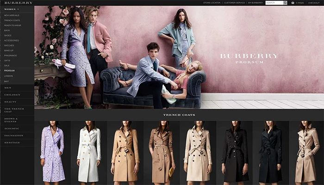Open the stone double-breasted trench coat
324x185 pixels.
pos(198,153)
